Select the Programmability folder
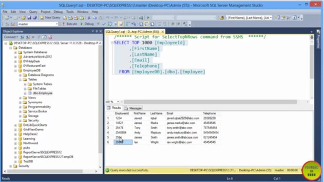The width and height of the screenshot is (324, 182). (x=39, y=107)
